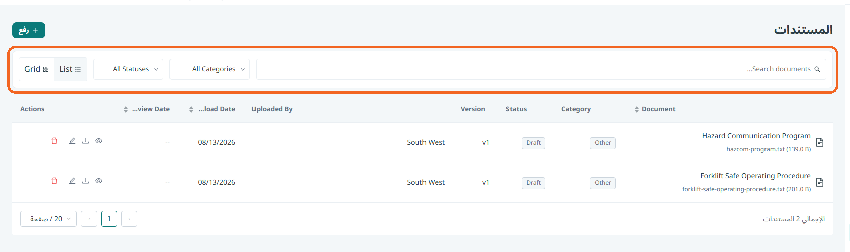The width and height of the screenshot is (850, 252).
Task: Download the hazcom-program.txt file
Action: [86, 141]
